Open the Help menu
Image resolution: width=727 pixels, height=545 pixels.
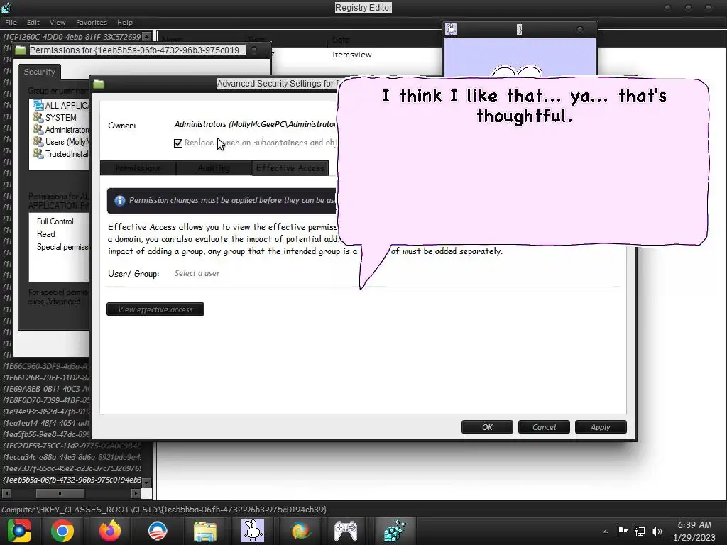pyautogui.click(x=125, y=22)
